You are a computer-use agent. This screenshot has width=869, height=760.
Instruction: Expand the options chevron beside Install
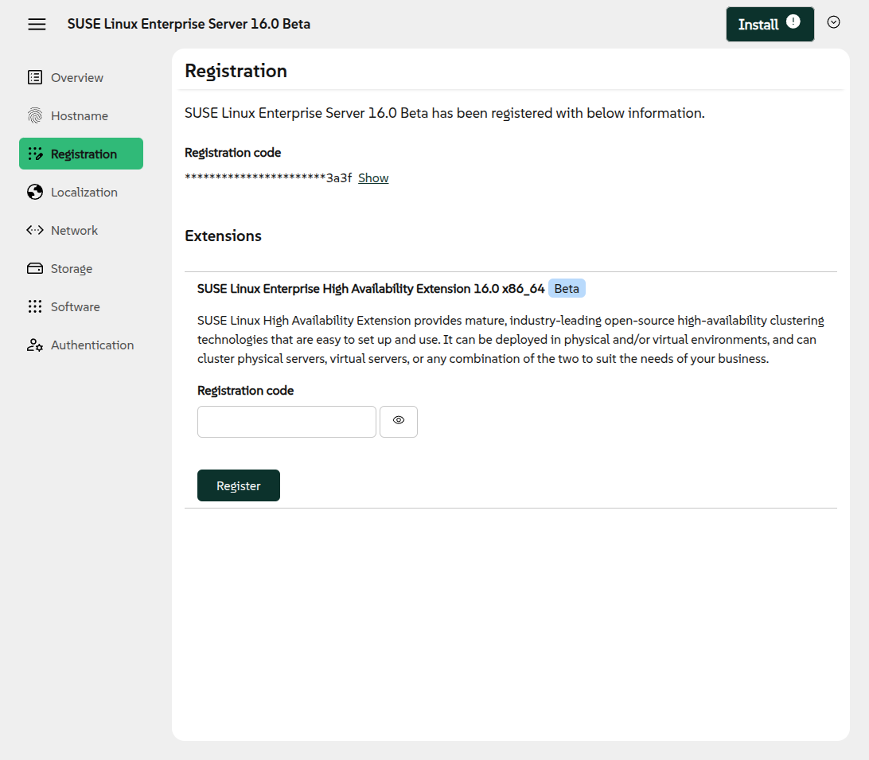(x=833, y=22)
